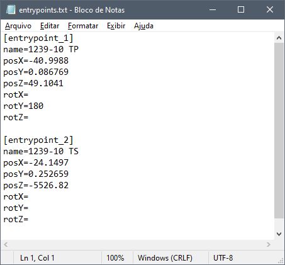285x265 pixels.
Task: Click Ln 1, Col 1 in status bar
Action: (x=37, y=258)
